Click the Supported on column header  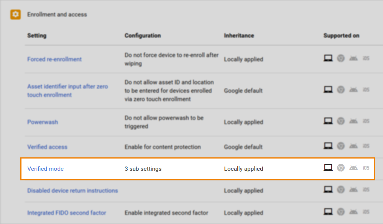[x=341, y=36]
